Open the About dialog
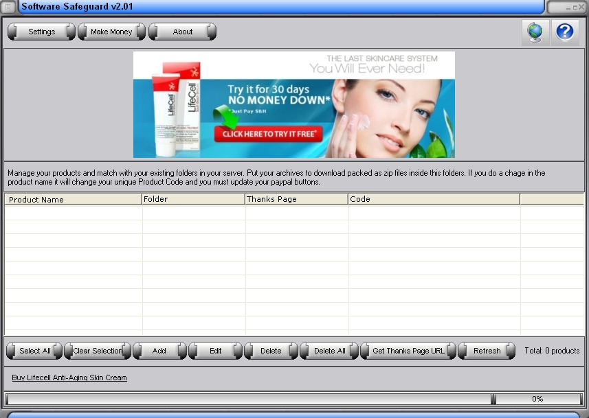 [183, 32]
